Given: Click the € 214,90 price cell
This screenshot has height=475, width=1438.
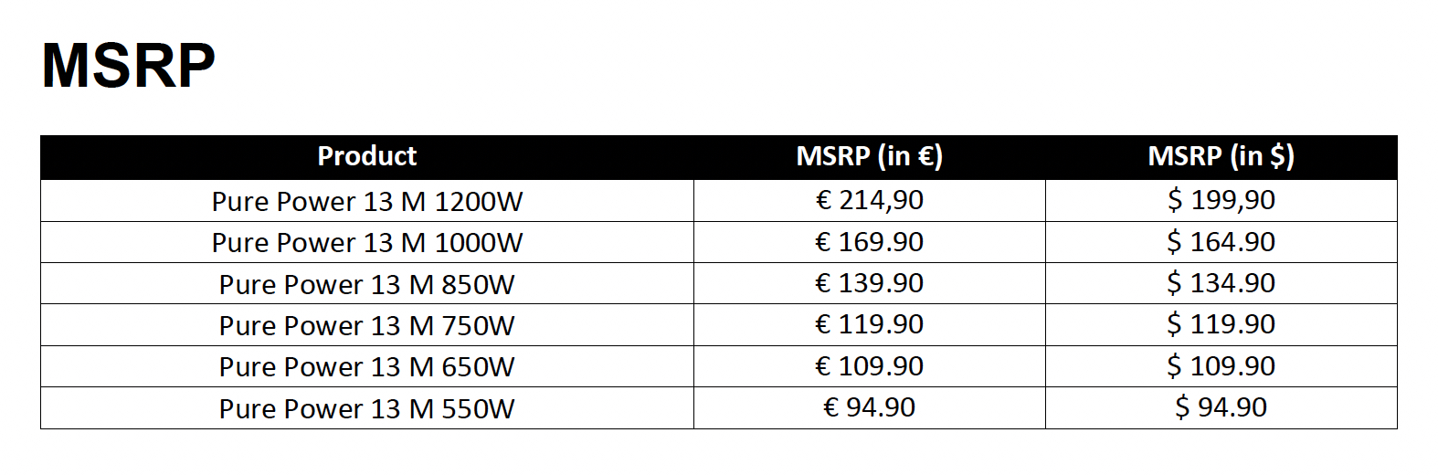Looking at the screenshot, I should coord(869,200).
